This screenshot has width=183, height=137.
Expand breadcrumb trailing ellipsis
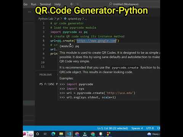(x=86, y=19)
